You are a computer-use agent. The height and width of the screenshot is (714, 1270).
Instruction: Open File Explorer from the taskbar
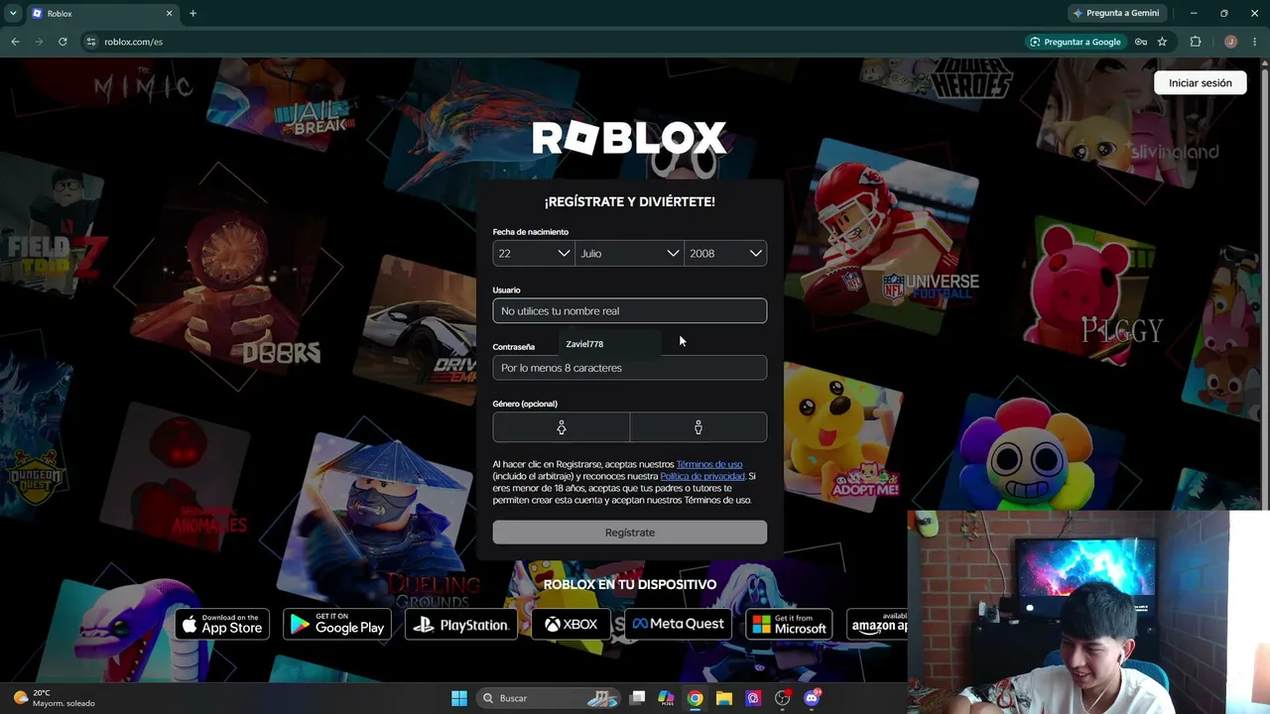pos(724,698)
